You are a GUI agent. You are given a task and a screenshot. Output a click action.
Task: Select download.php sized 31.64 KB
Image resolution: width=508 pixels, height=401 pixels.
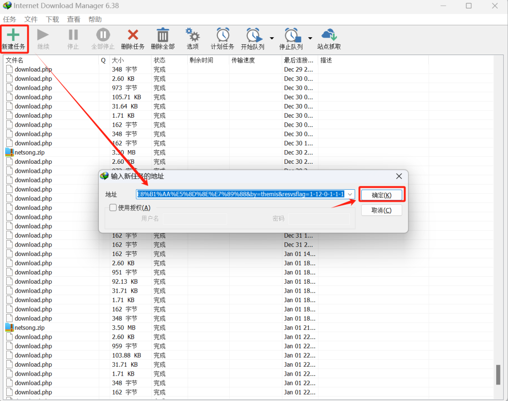click(33, 106)
